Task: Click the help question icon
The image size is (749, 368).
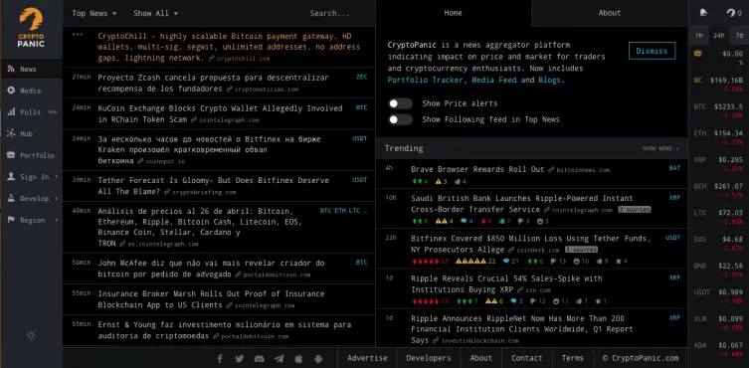Action: [x=731, y=13]
